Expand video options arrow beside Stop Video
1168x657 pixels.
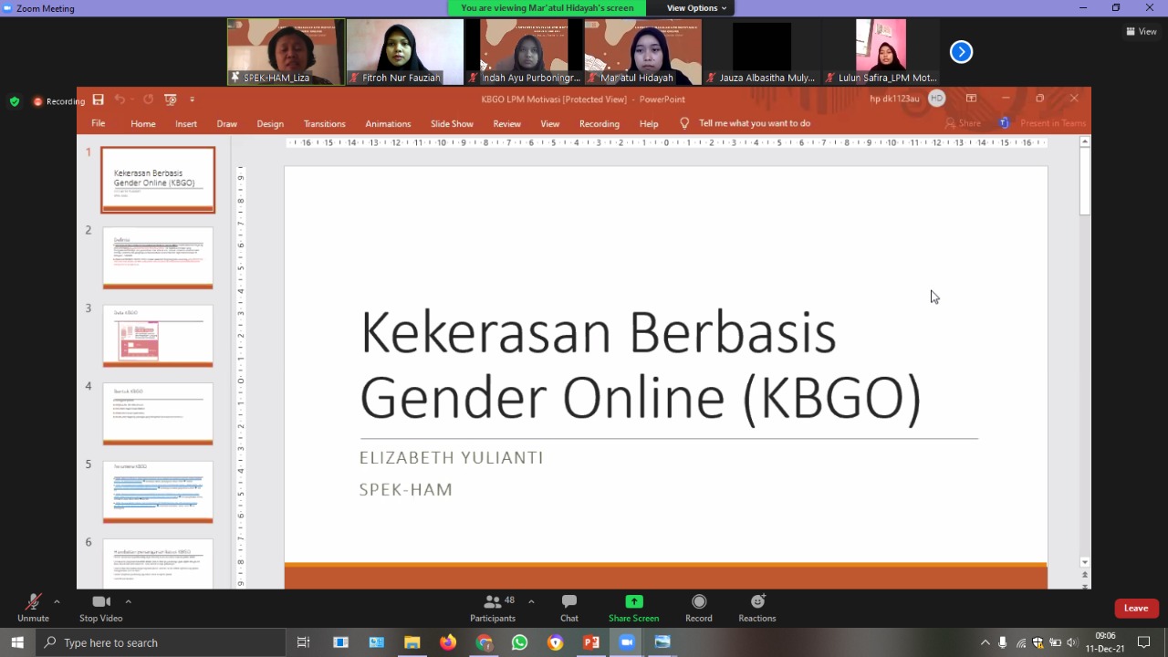pyautogui.click(x=128, y=601)
